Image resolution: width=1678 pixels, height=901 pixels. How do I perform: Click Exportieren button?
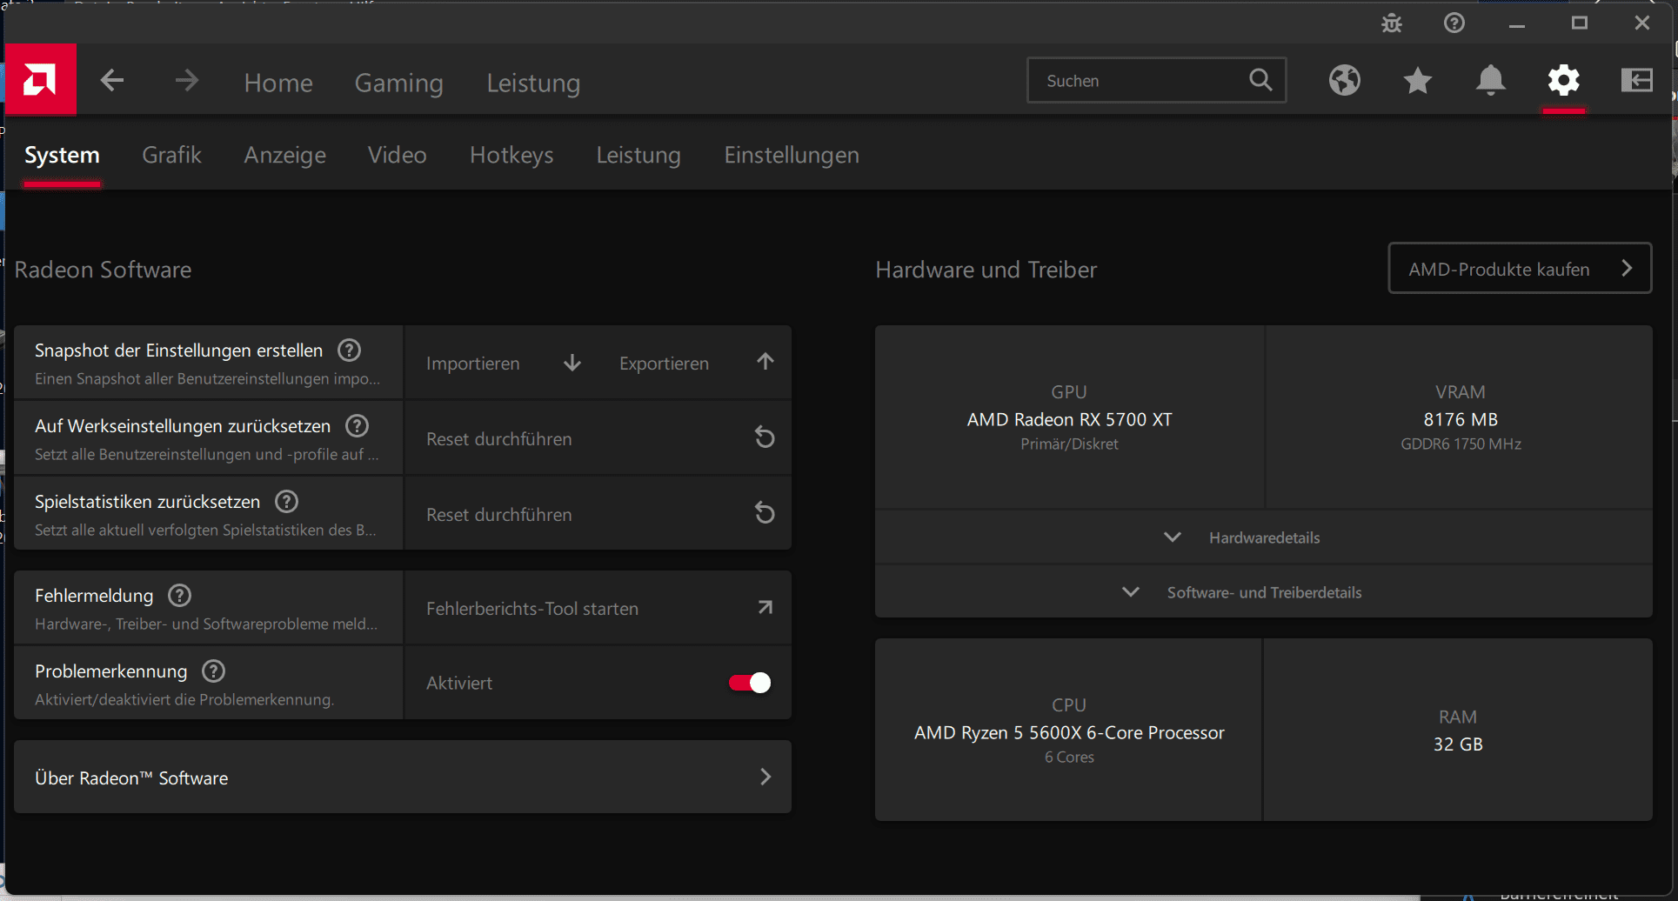664,363
